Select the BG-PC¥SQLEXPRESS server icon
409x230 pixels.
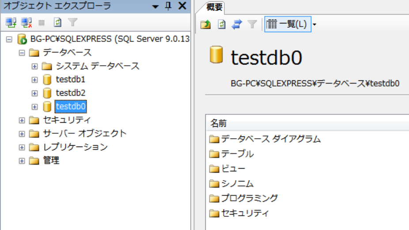pyautogui.click(x=22, y=39)
